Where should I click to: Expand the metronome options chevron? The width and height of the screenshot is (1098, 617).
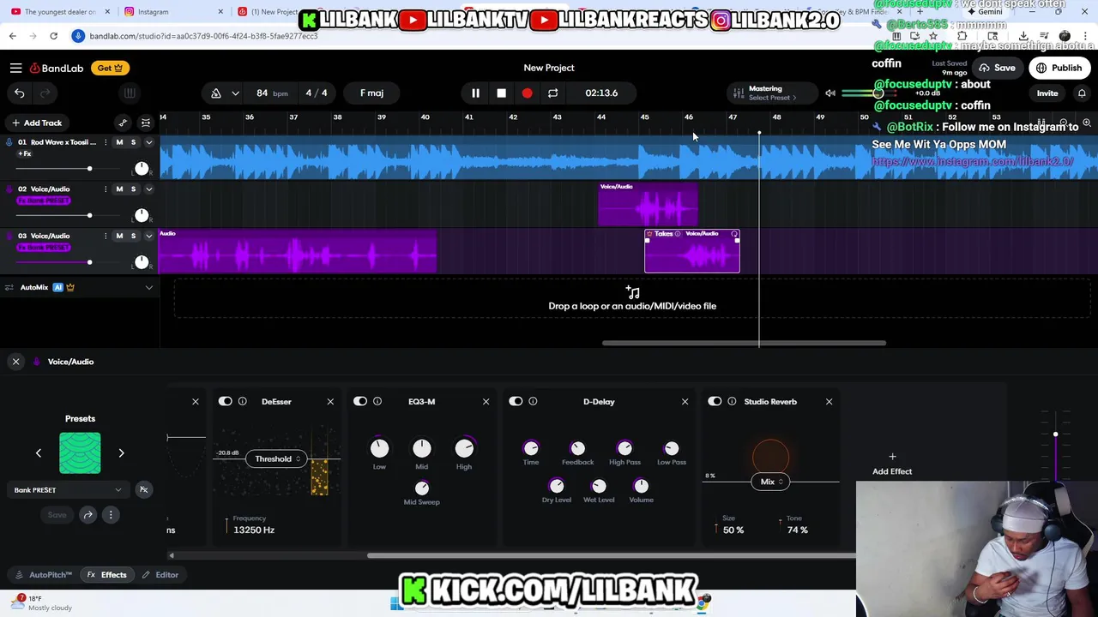coord(235,93)
